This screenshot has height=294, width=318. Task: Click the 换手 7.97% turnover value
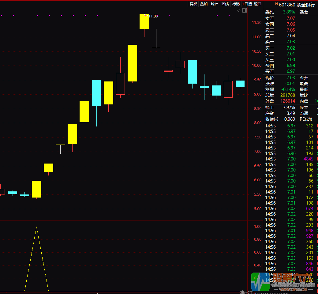tap(289, 107)
